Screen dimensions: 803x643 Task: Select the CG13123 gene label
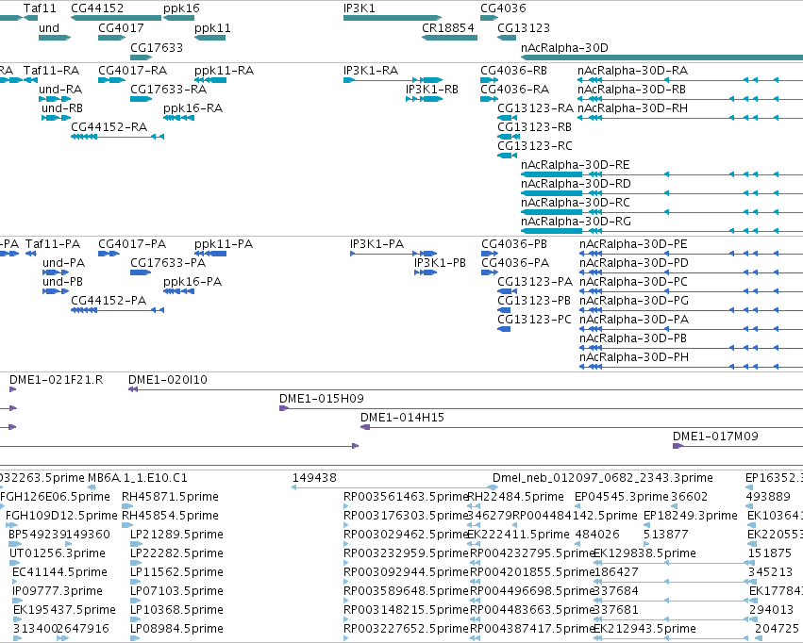pyautogui.click(x=524, y=27)
